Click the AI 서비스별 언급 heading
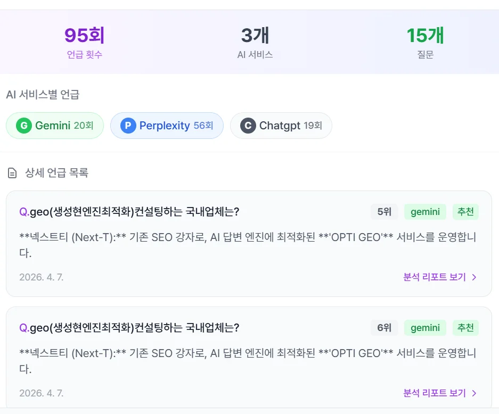This screenshot has width=499, height=414. pyautogui.click(x=43, y=95)
